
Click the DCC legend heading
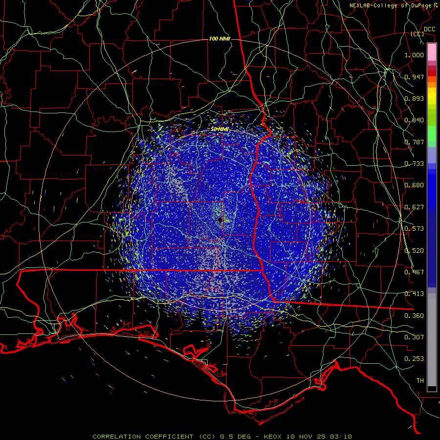click(x=430, y=29)
